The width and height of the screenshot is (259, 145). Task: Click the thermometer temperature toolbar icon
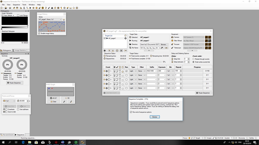46,8
